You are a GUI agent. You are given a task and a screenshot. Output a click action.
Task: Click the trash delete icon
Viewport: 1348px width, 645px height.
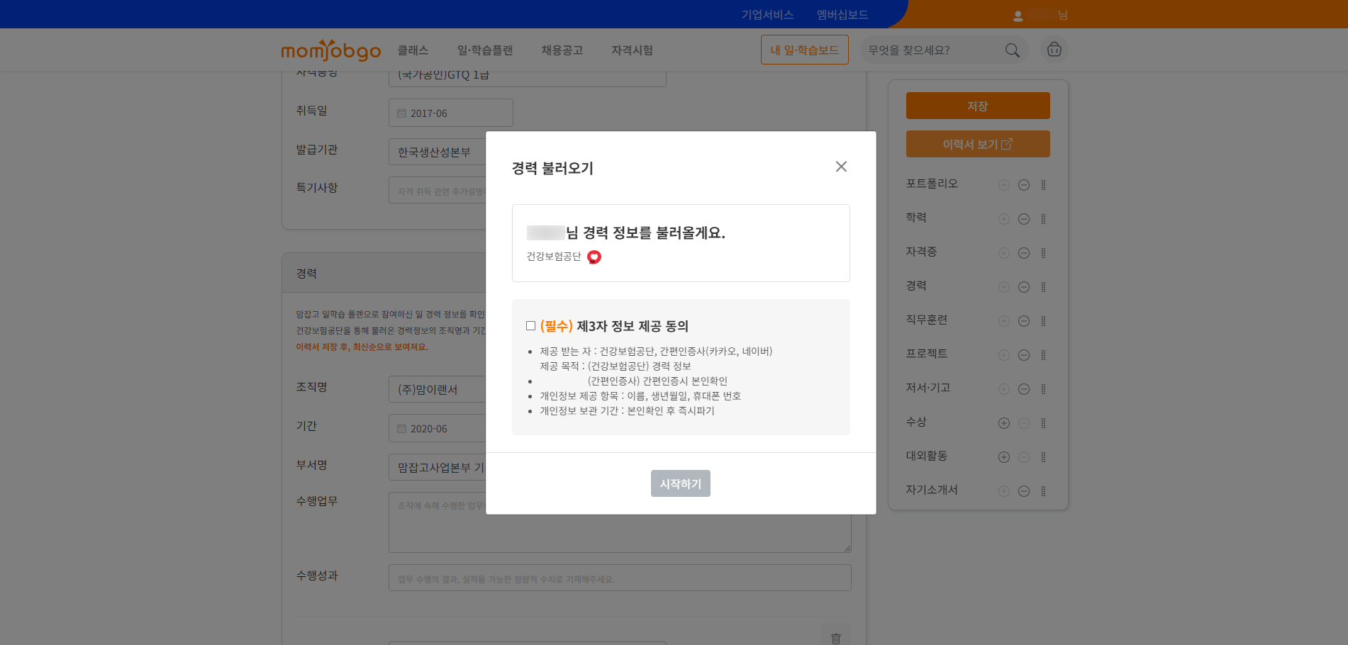(835, 638)
